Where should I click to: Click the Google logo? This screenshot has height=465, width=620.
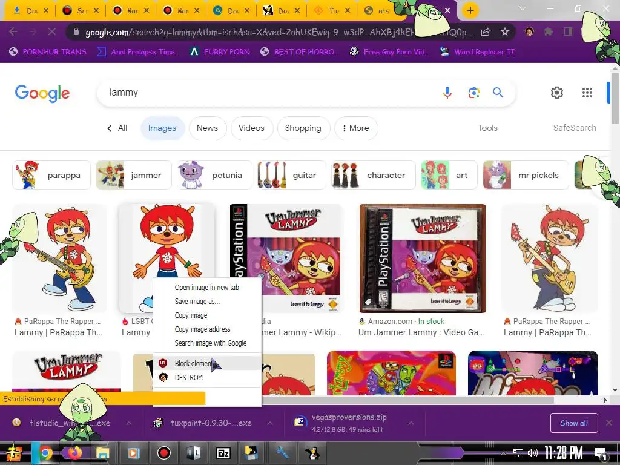pos(42,93)
